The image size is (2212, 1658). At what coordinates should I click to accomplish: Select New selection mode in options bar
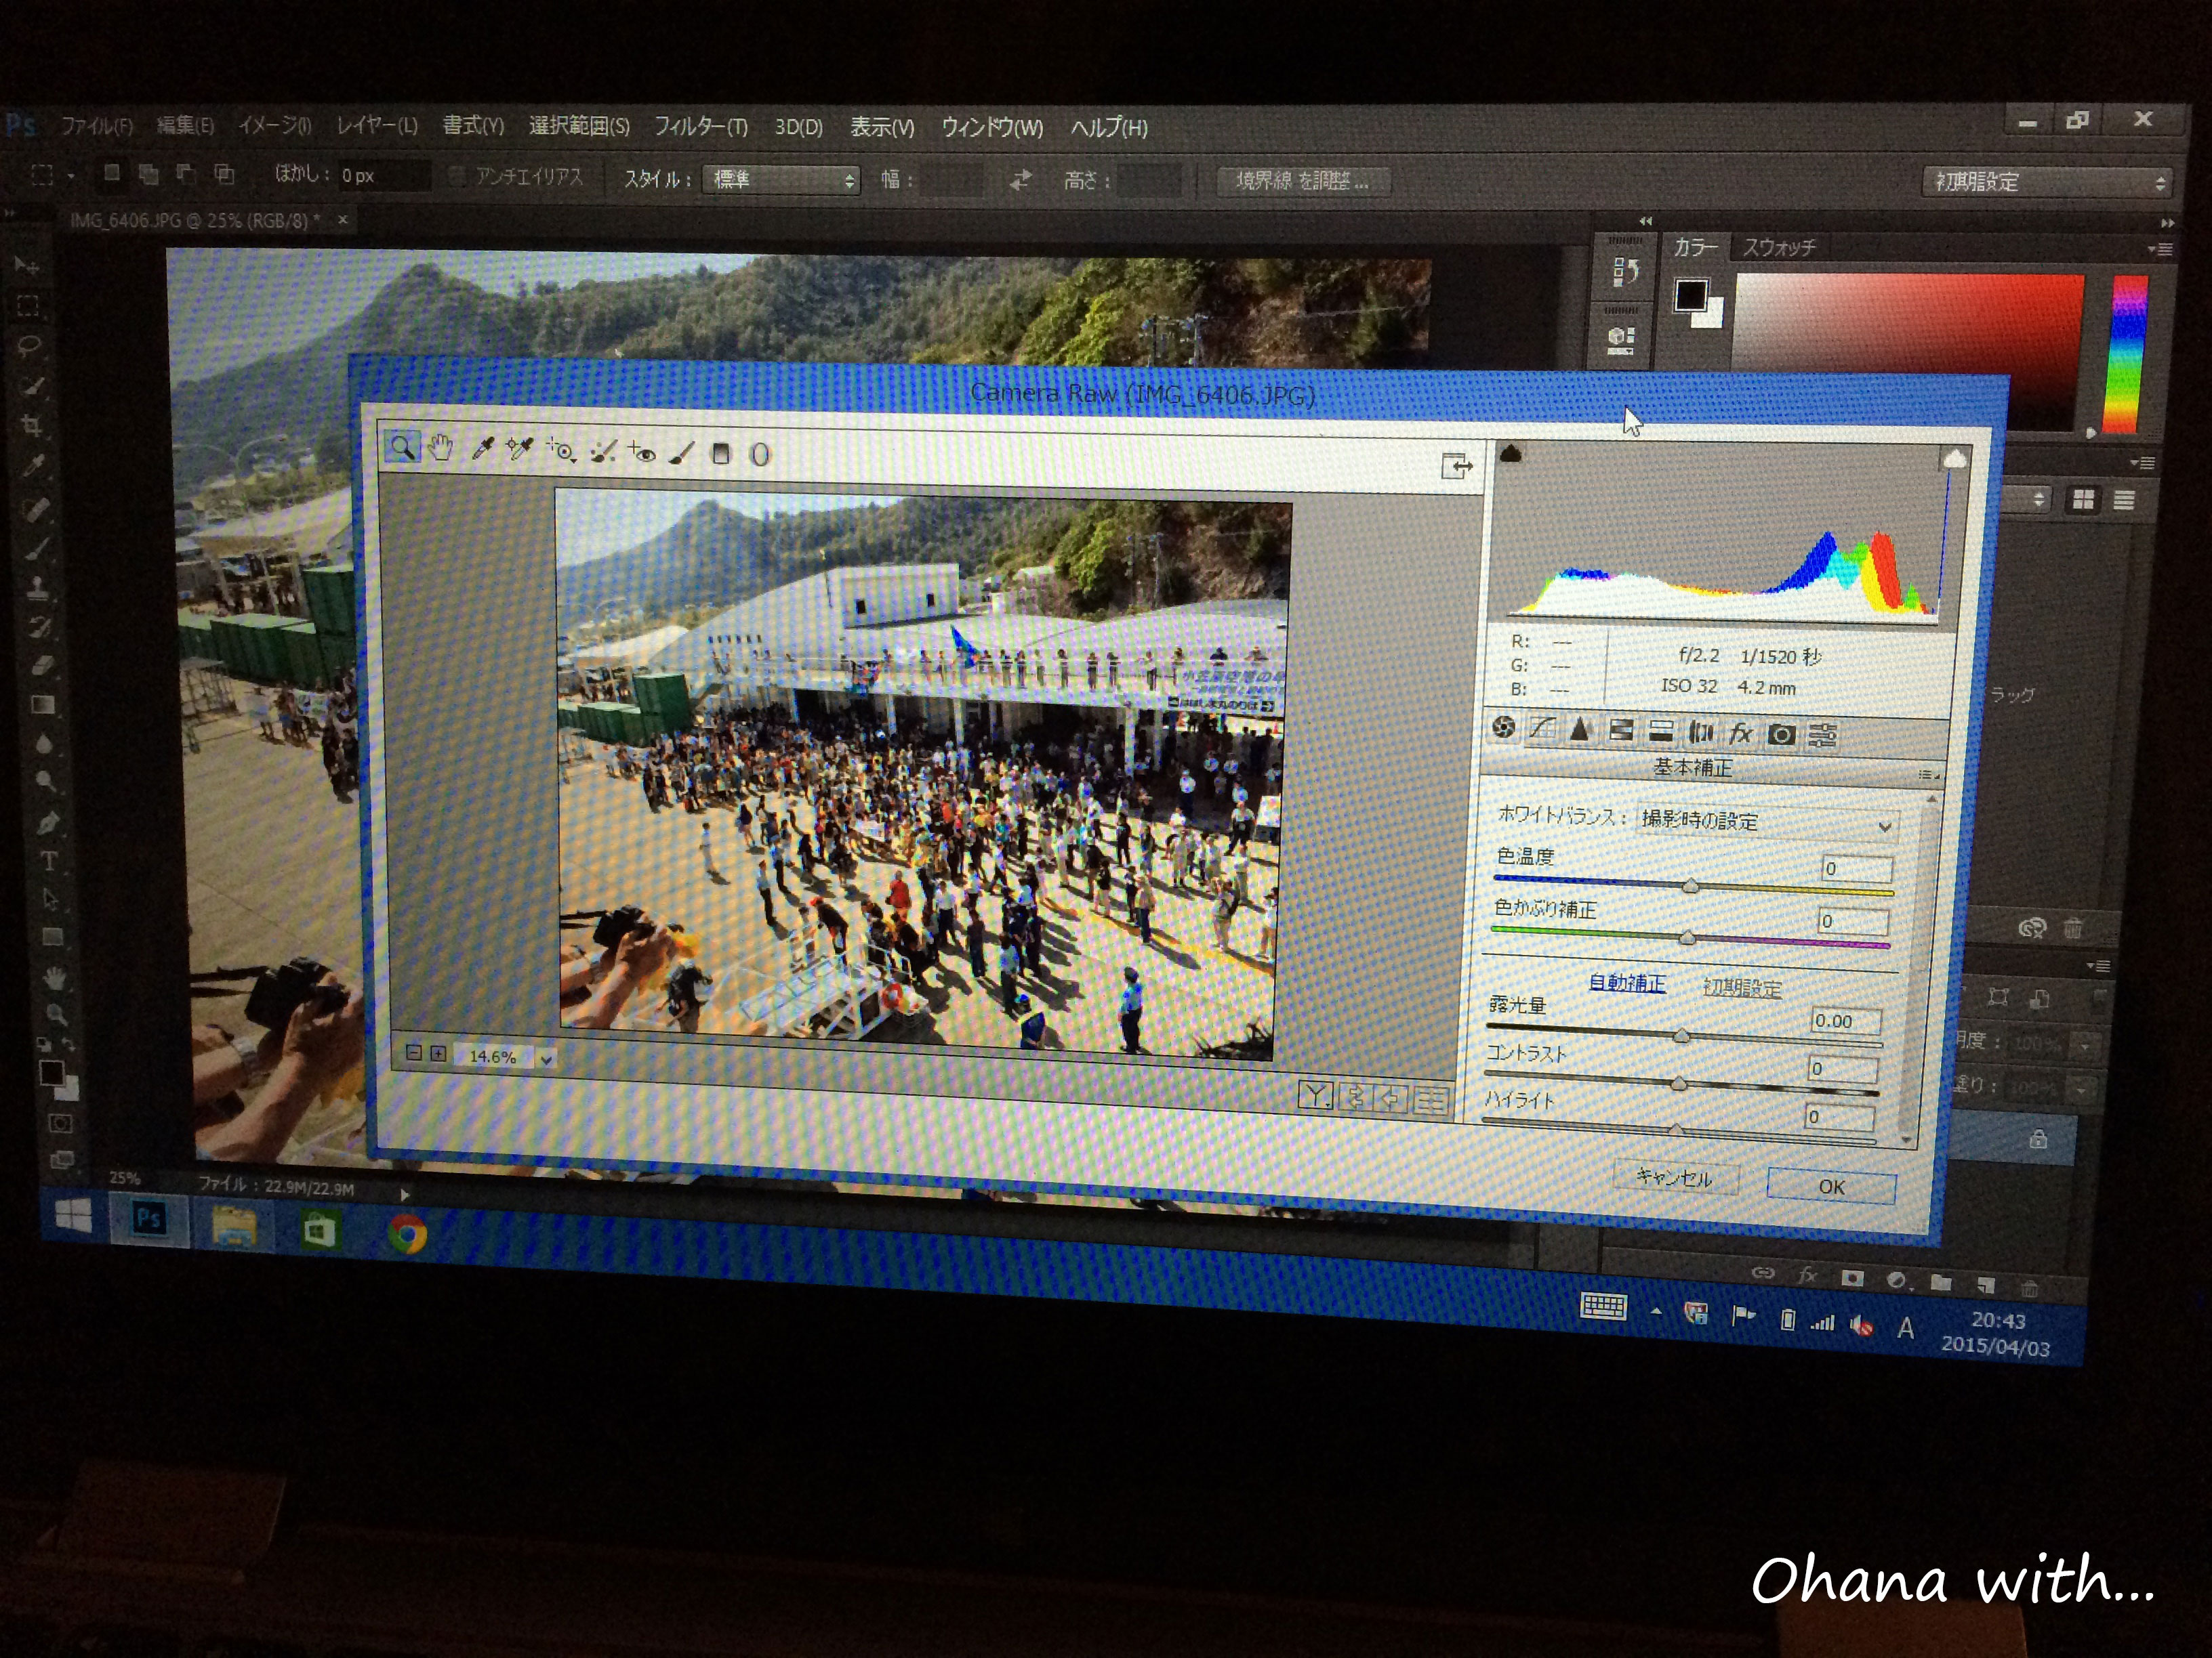click(x=112, y=173)
